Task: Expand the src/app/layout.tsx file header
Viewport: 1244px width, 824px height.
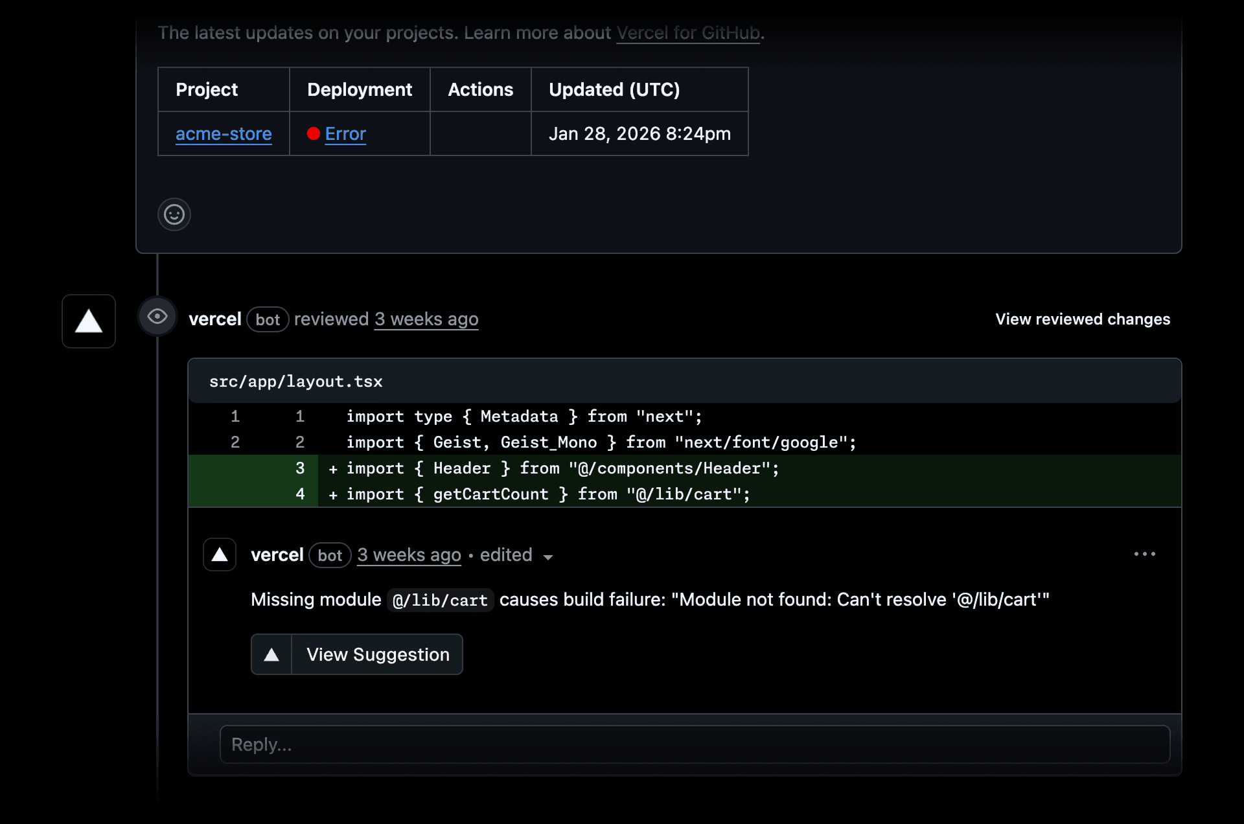Action: tap(295, 381)
